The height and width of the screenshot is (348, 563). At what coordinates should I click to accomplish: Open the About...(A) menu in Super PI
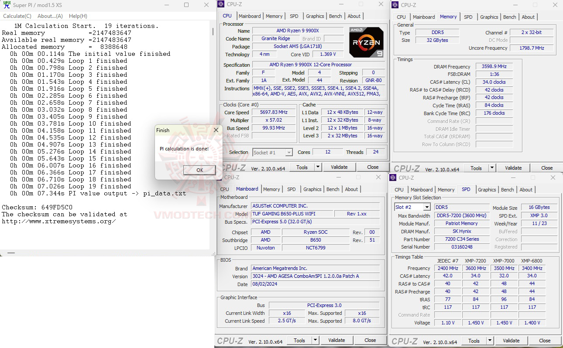tap(50, 16)
